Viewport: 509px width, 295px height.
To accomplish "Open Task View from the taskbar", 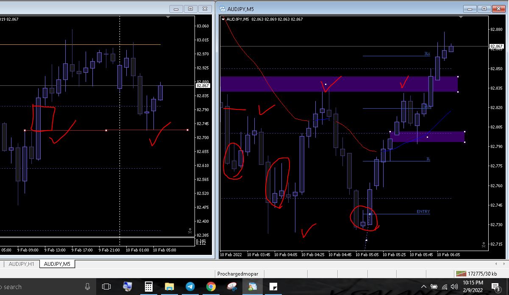I will pyautogui.click(x=106, y=287).
